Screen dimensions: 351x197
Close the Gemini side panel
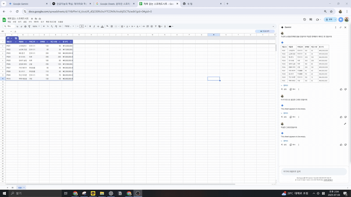point(345,27)
